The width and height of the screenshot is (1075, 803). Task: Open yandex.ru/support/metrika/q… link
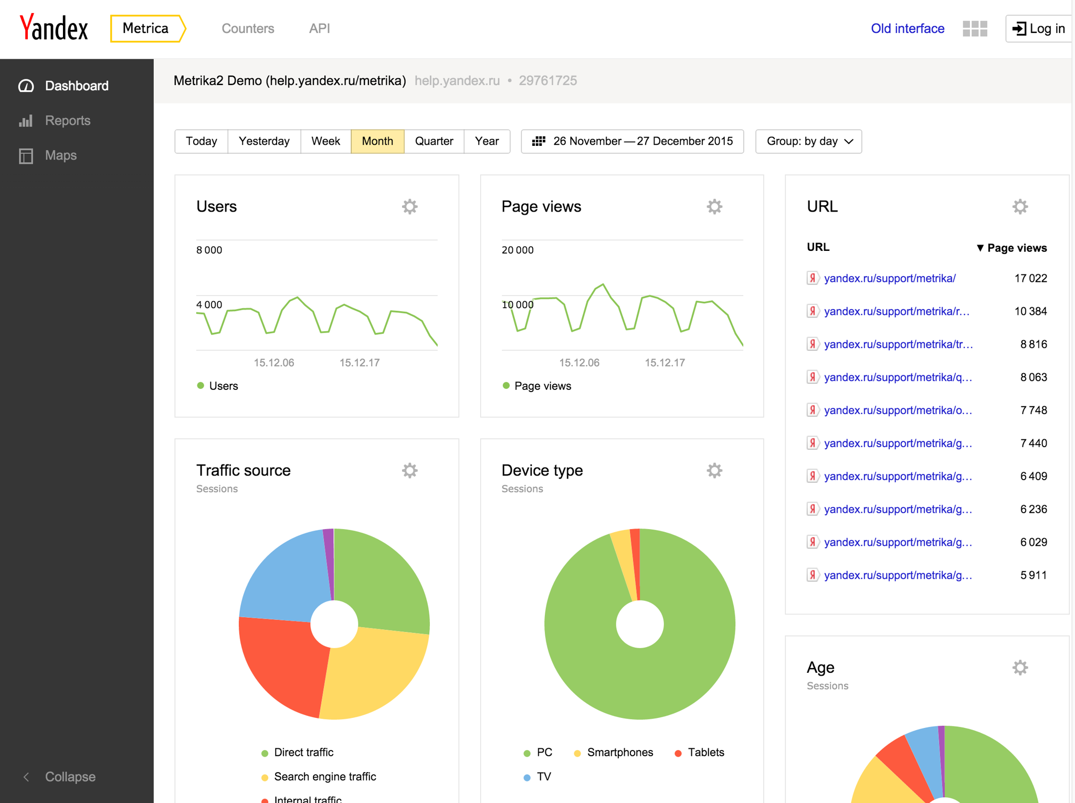[898, 377]
